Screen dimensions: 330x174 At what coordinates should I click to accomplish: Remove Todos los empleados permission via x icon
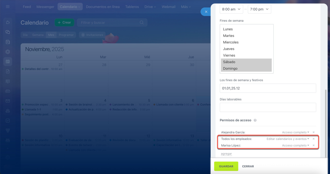point(313,139)
